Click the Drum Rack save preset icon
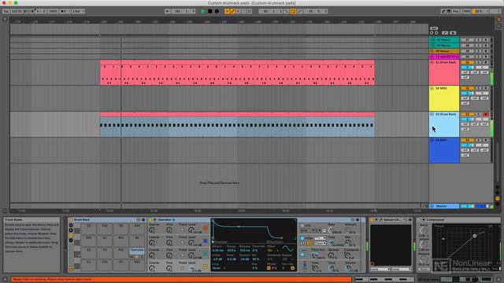This screenshot has height=283, width=504. pos(143,220)
